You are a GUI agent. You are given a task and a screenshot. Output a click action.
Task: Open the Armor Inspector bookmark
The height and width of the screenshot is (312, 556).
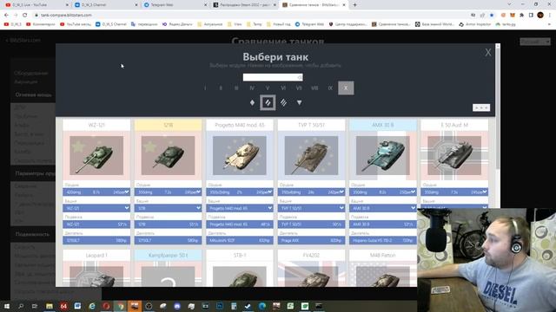pos(474,24)
